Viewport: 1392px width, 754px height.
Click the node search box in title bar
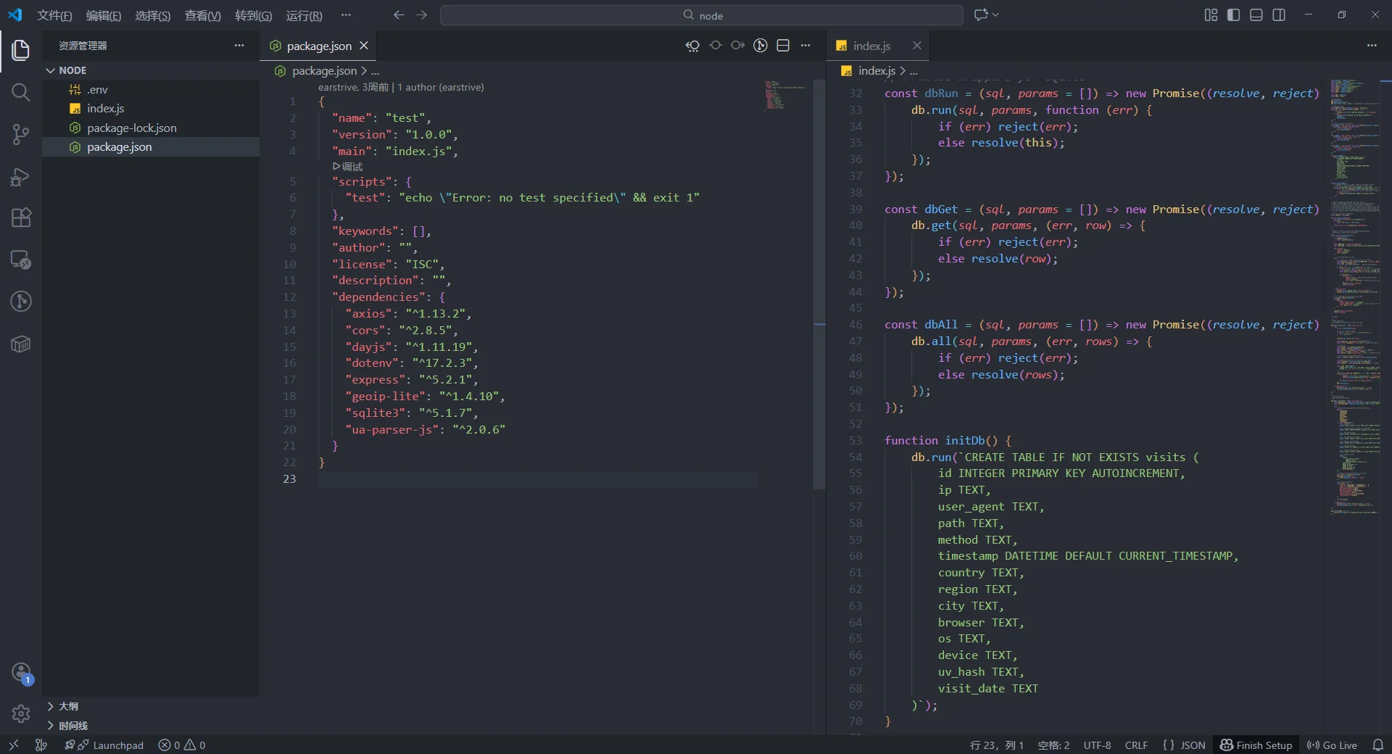coord(701,15)
